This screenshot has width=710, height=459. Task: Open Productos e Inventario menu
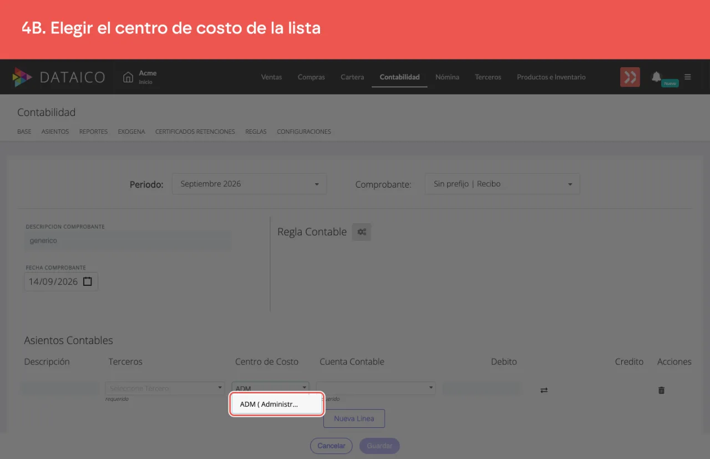[551, 77]
